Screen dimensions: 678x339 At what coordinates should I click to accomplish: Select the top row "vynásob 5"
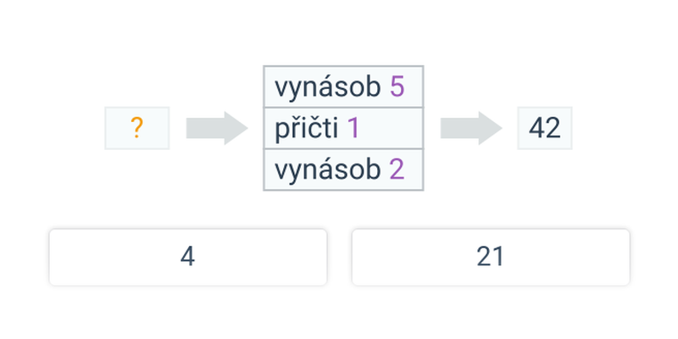[x=343, y=87]
